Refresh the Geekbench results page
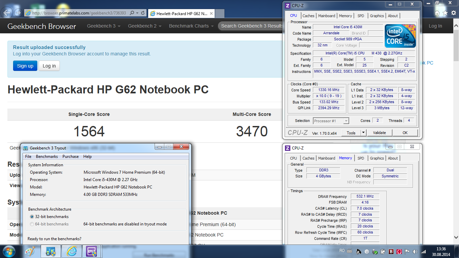459x258 pixels. click(x=143, y=13)
